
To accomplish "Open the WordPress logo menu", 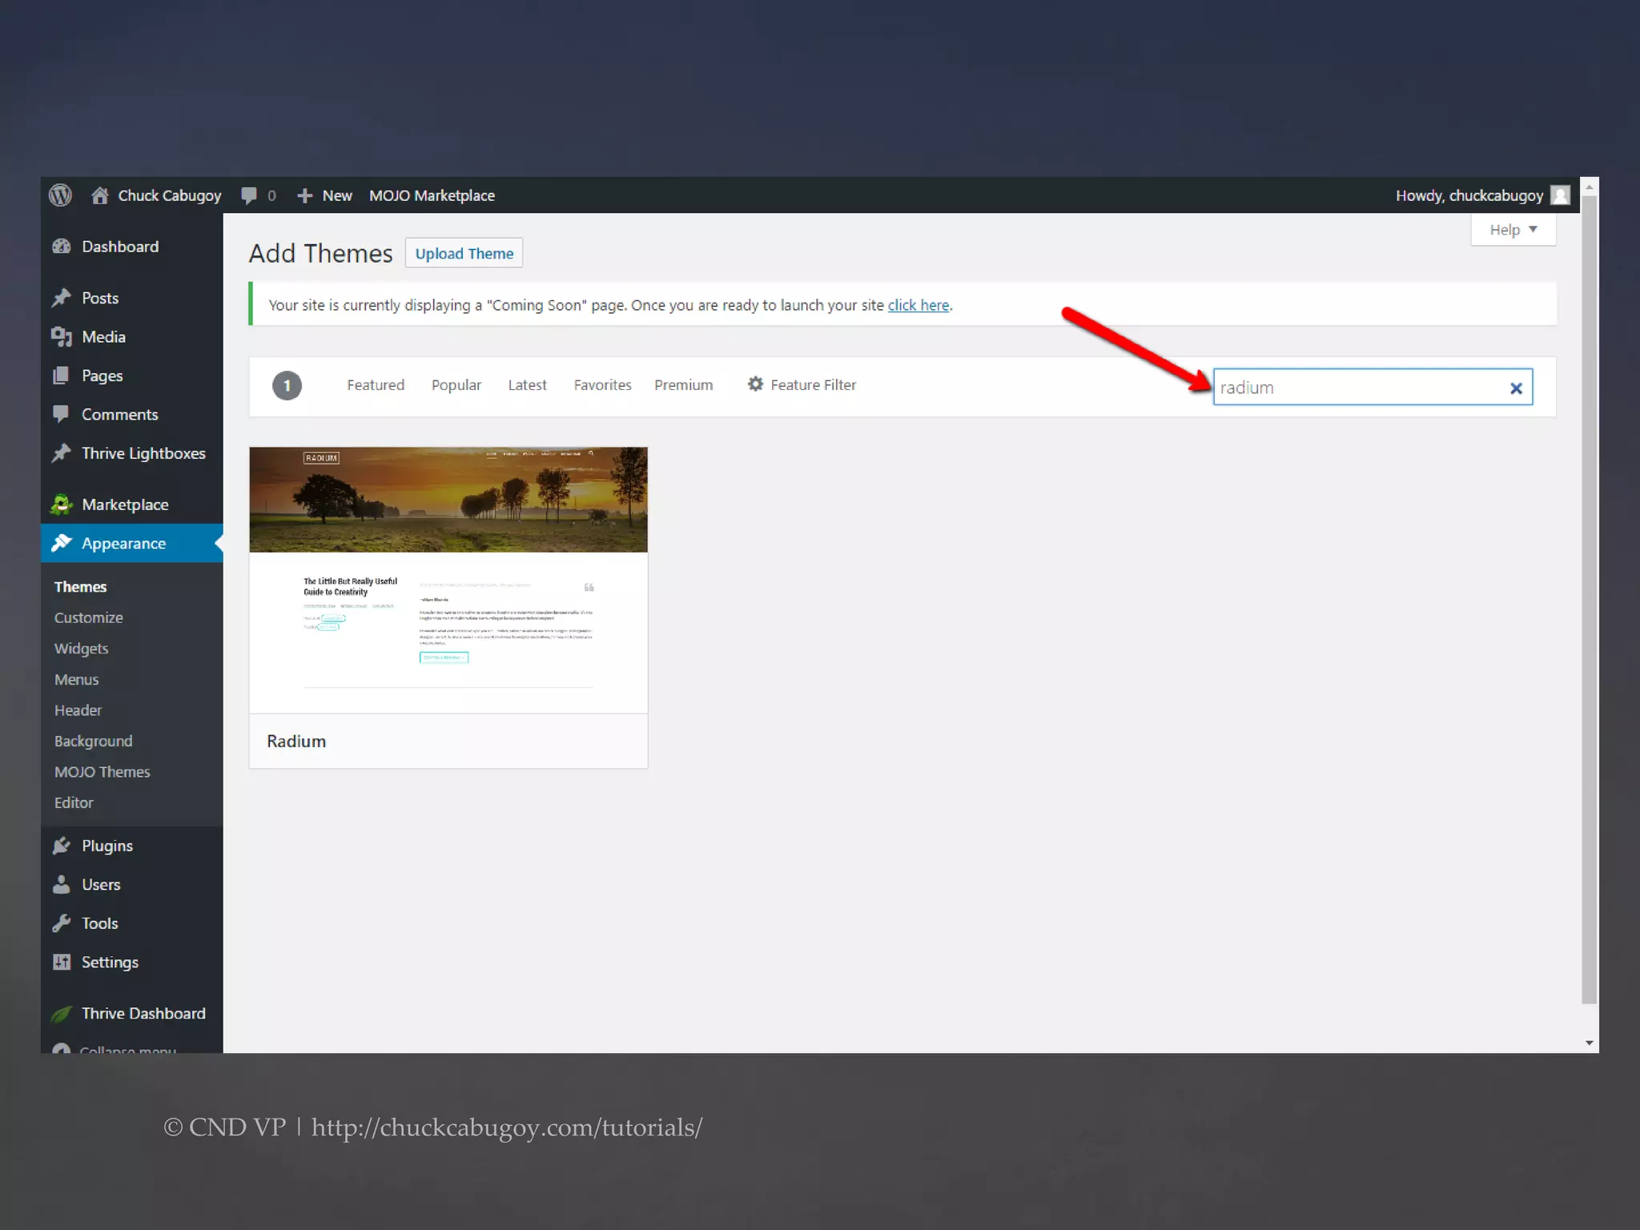I will tap(60, 195).
